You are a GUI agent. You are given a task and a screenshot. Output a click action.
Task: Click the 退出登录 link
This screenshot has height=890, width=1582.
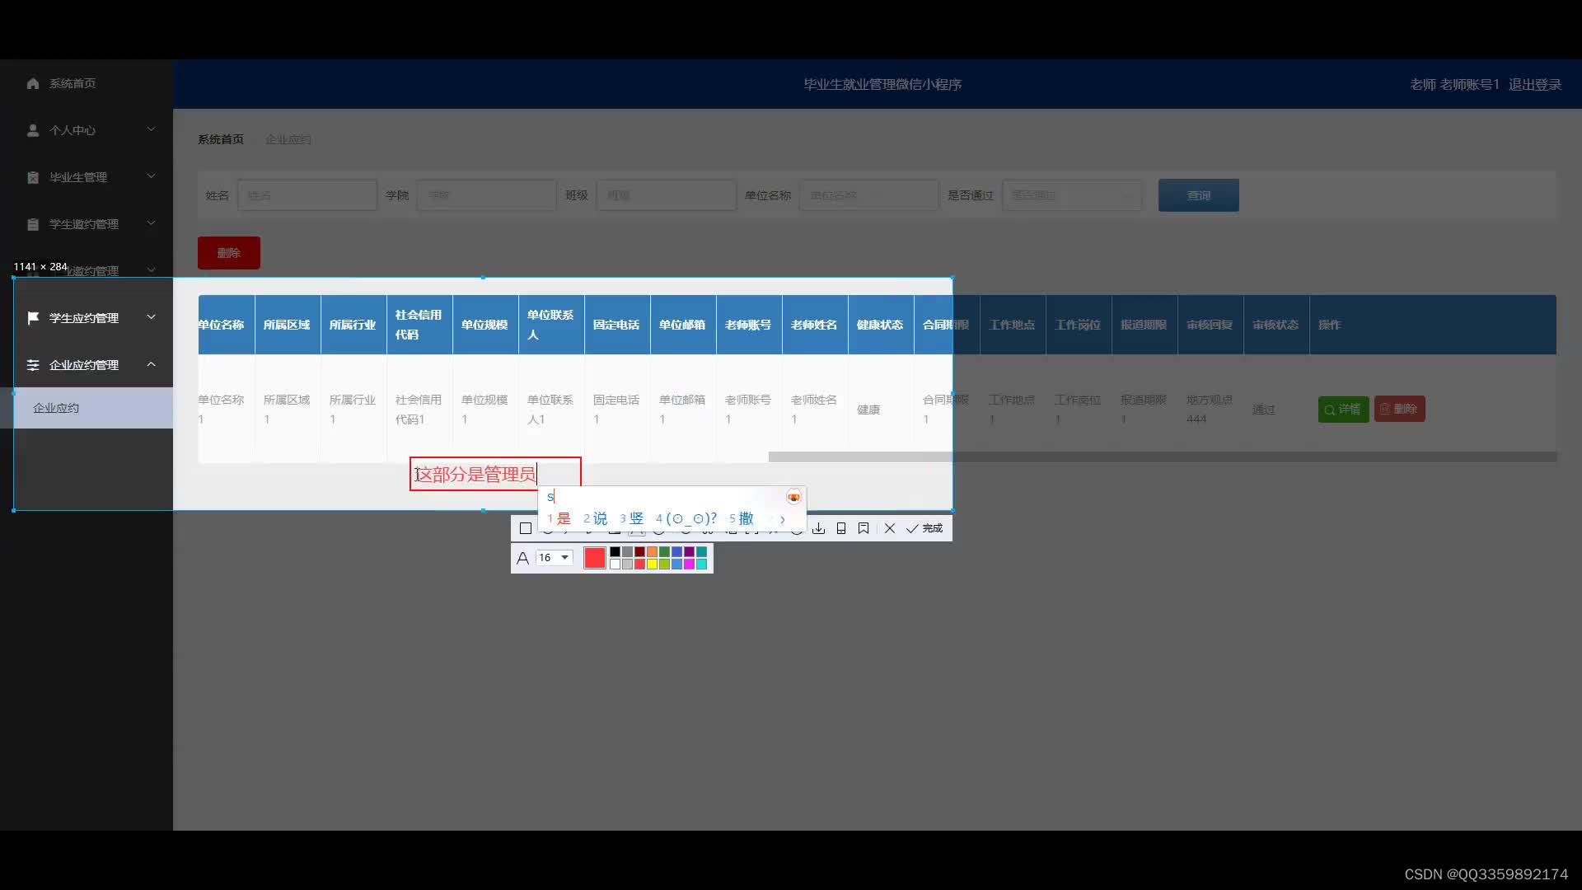click(x=1535, y=84)
